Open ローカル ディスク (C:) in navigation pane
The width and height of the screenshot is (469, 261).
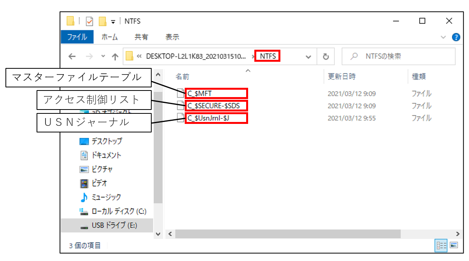pos(113,211)
